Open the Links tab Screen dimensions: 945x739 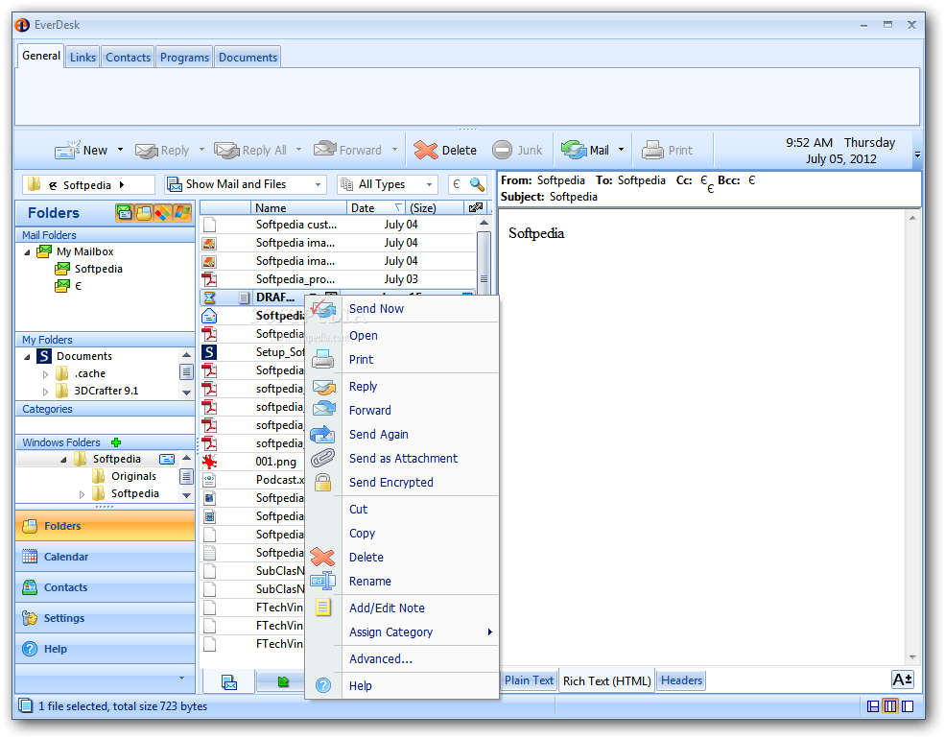[83, 58]
